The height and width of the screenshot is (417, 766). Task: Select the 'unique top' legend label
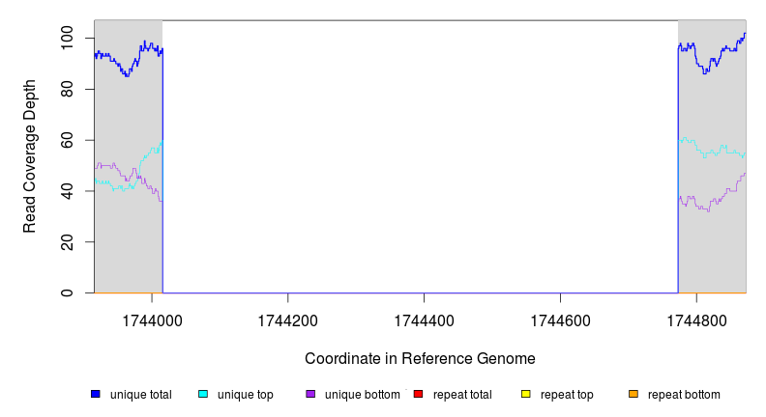click(245, 395)
